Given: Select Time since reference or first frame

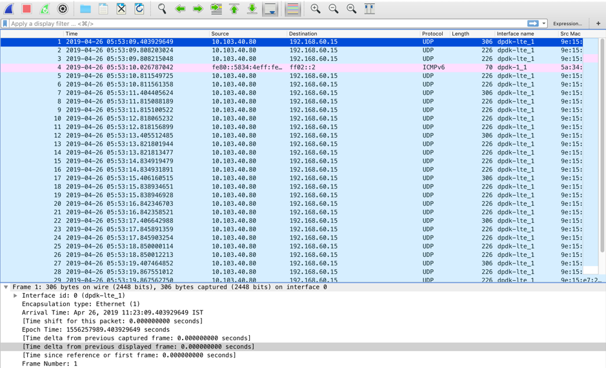Looking at the screenshot, I should click(x=129, y=355).
